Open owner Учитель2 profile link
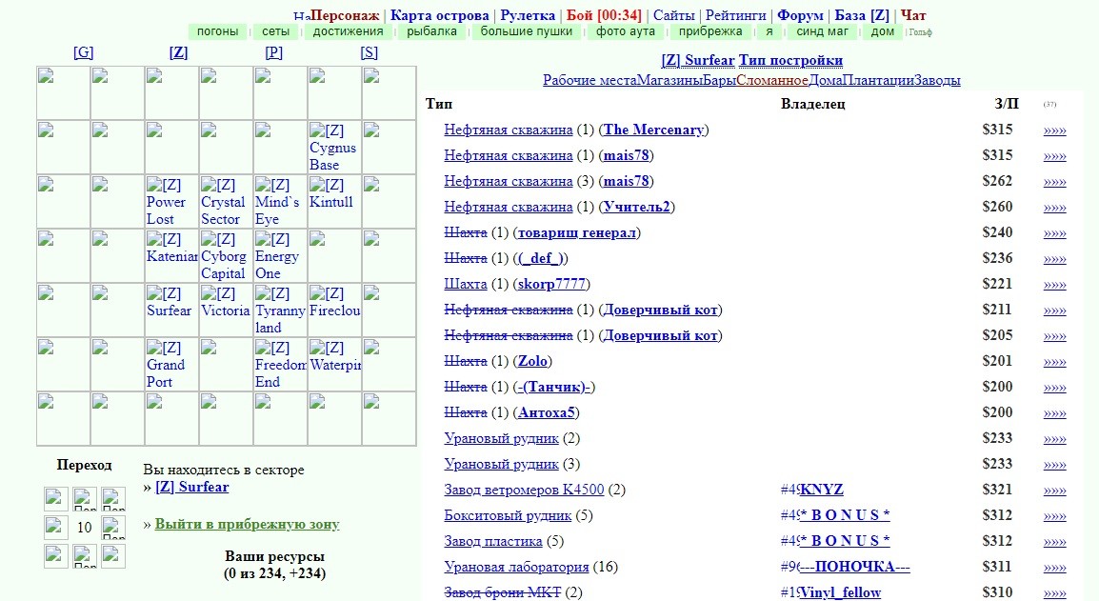This screenshot has height=601, width=1099. click(x=637, y=207)
